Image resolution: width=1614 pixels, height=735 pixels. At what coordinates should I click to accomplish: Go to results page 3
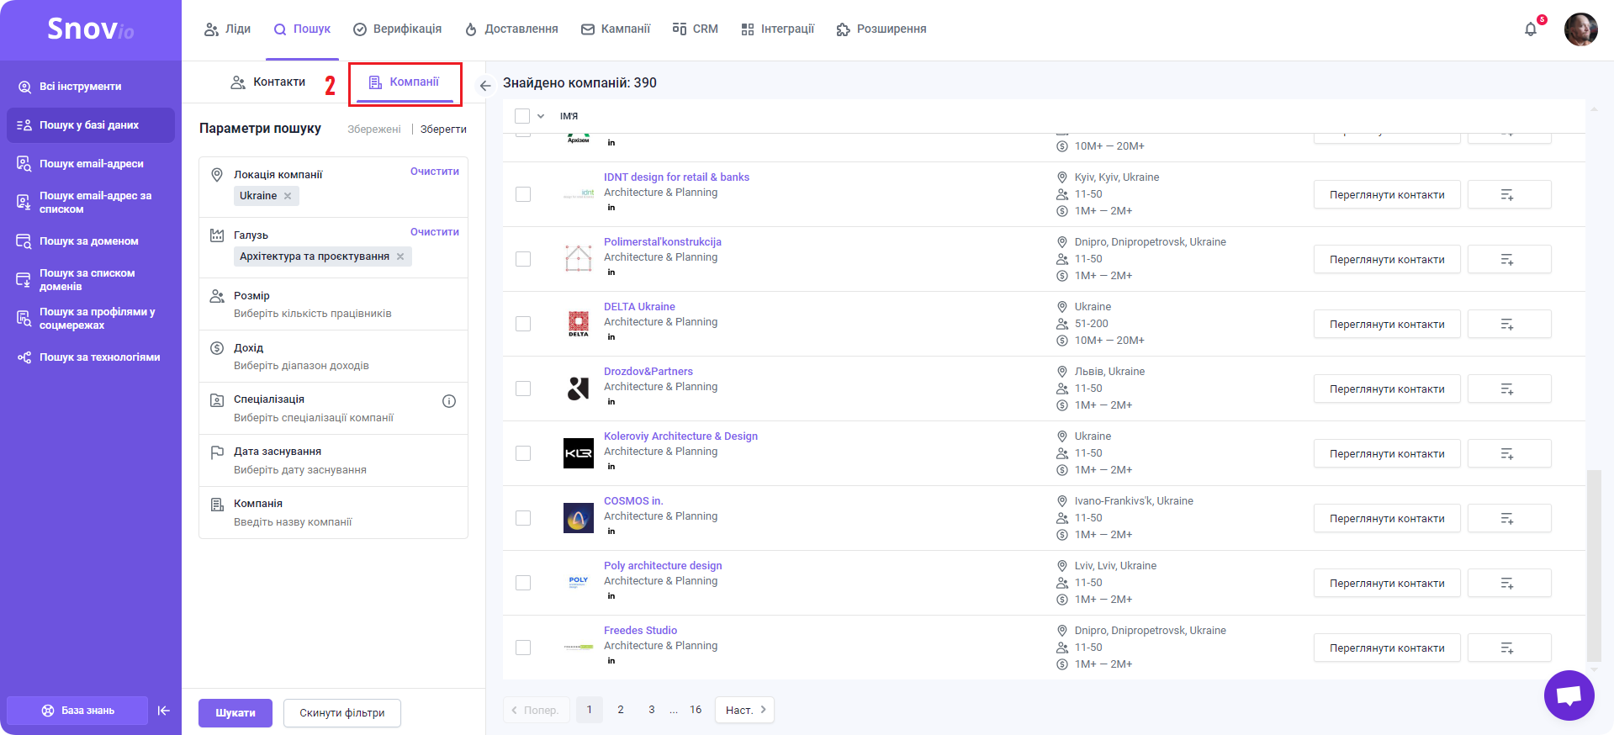click(651, 710)
